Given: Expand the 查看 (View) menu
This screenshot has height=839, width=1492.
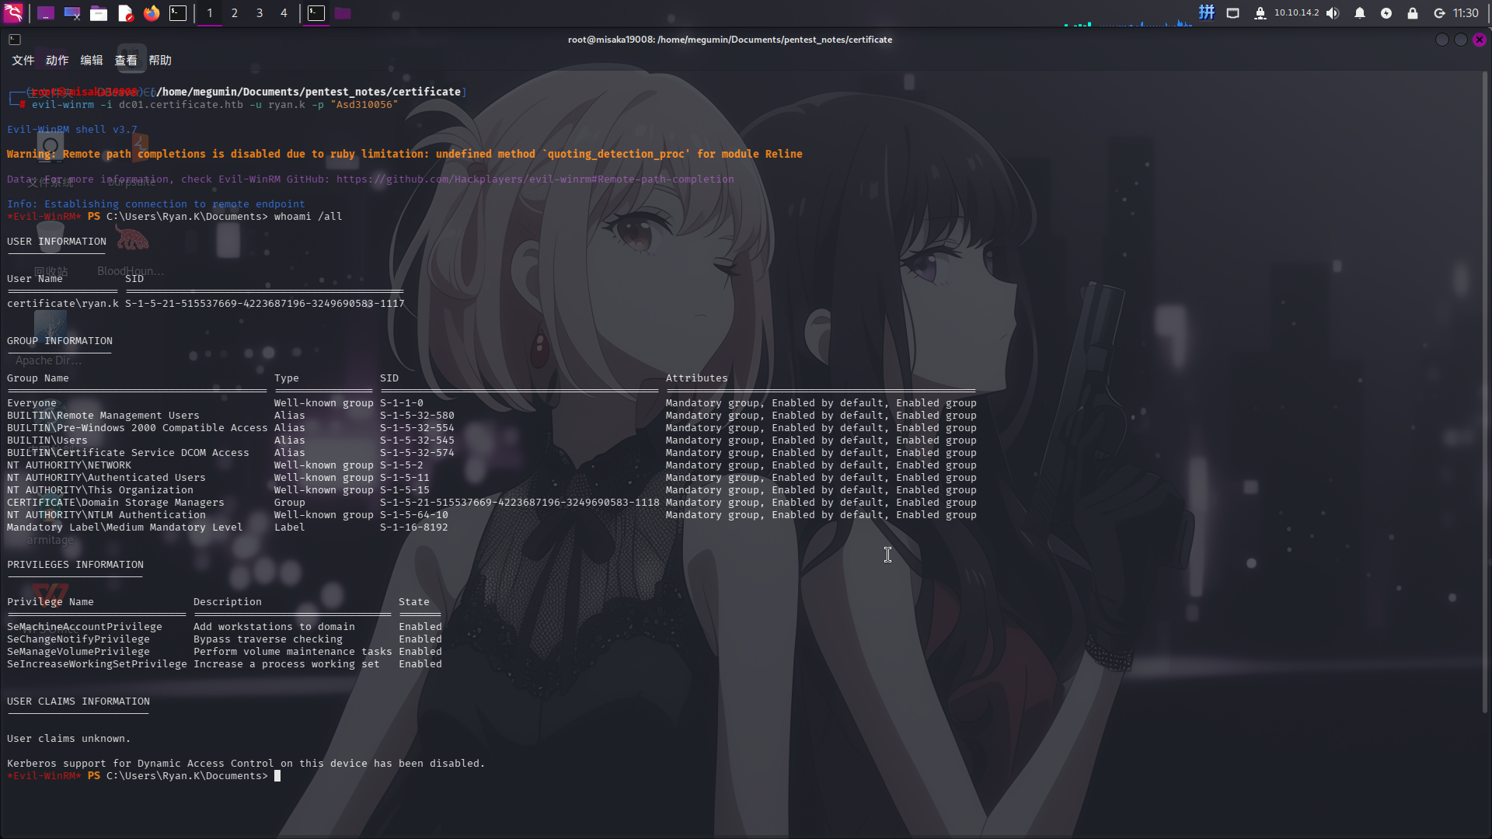Looking at the screenshot, I should tap(125, 60).
